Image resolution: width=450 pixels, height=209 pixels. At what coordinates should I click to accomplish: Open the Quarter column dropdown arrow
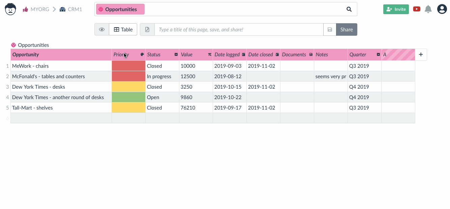coord(378,55)
